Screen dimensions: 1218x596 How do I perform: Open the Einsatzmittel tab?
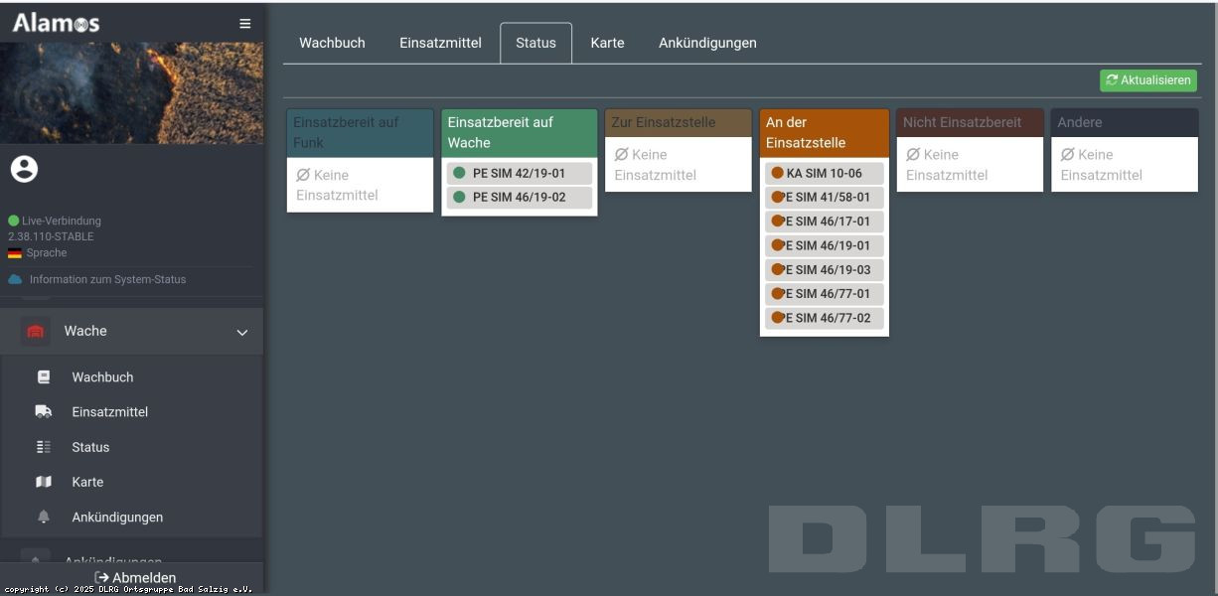click(440, 43)
